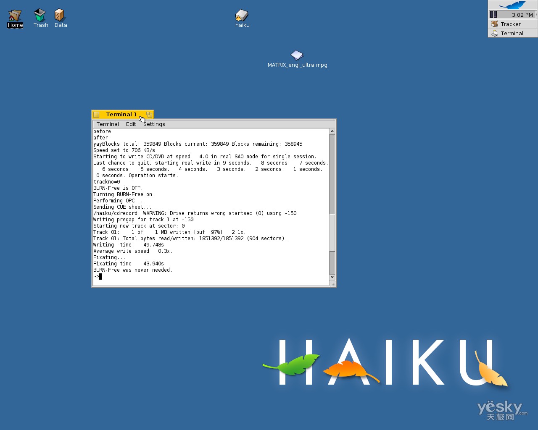
Task: Click the "Performing OPC..." output line
Action: click(118, 201)
